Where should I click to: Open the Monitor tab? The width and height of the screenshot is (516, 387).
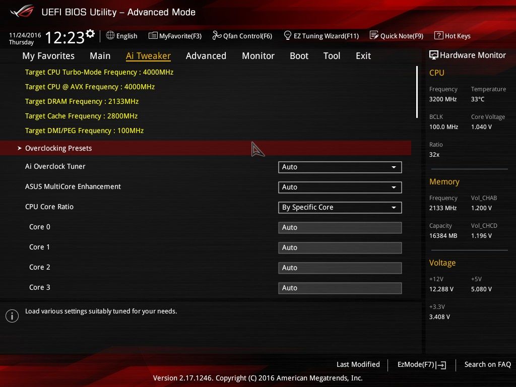pyautogui.click(x=258, y=56)
